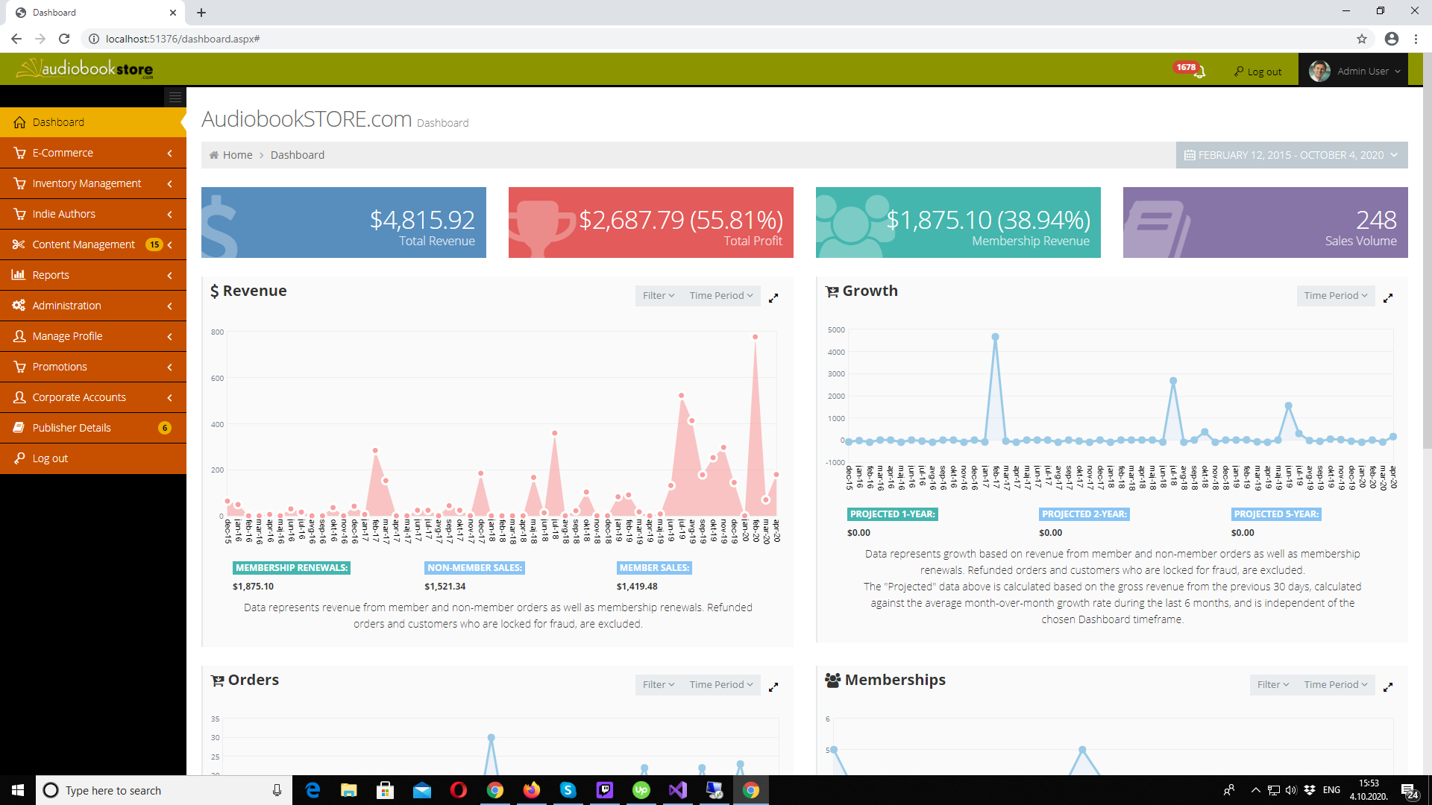This screenshot has width=1432, height=805.
Task: Click the Sales Volume stat card
Action: [1266, 222]
